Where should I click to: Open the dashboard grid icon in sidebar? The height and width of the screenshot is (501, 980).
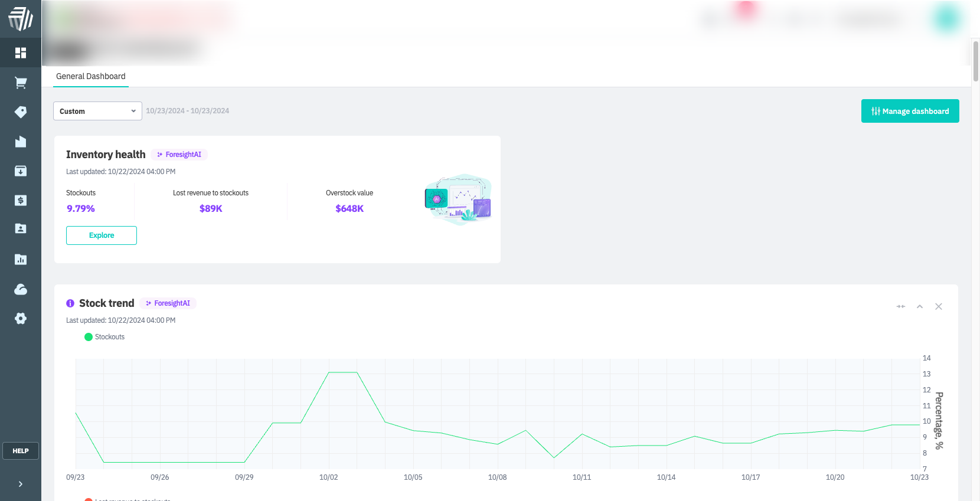21,53
